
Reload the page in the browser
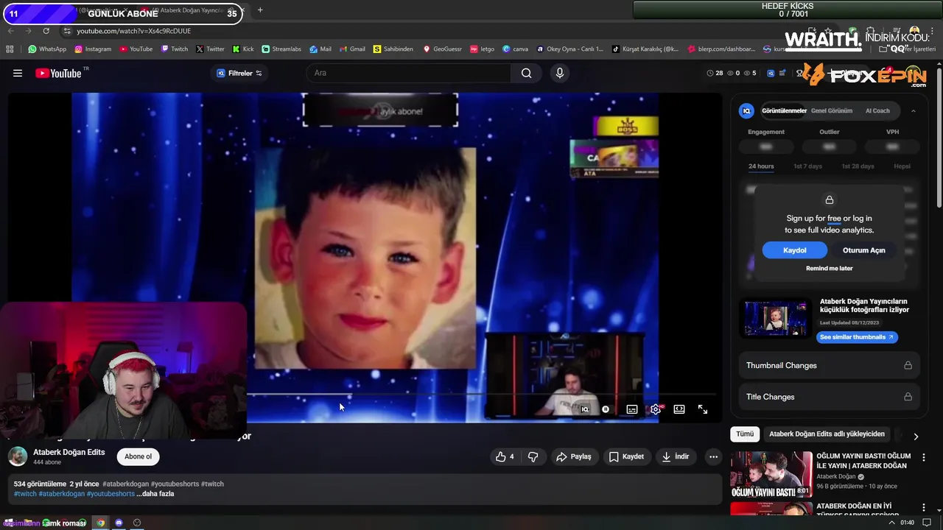46,31
